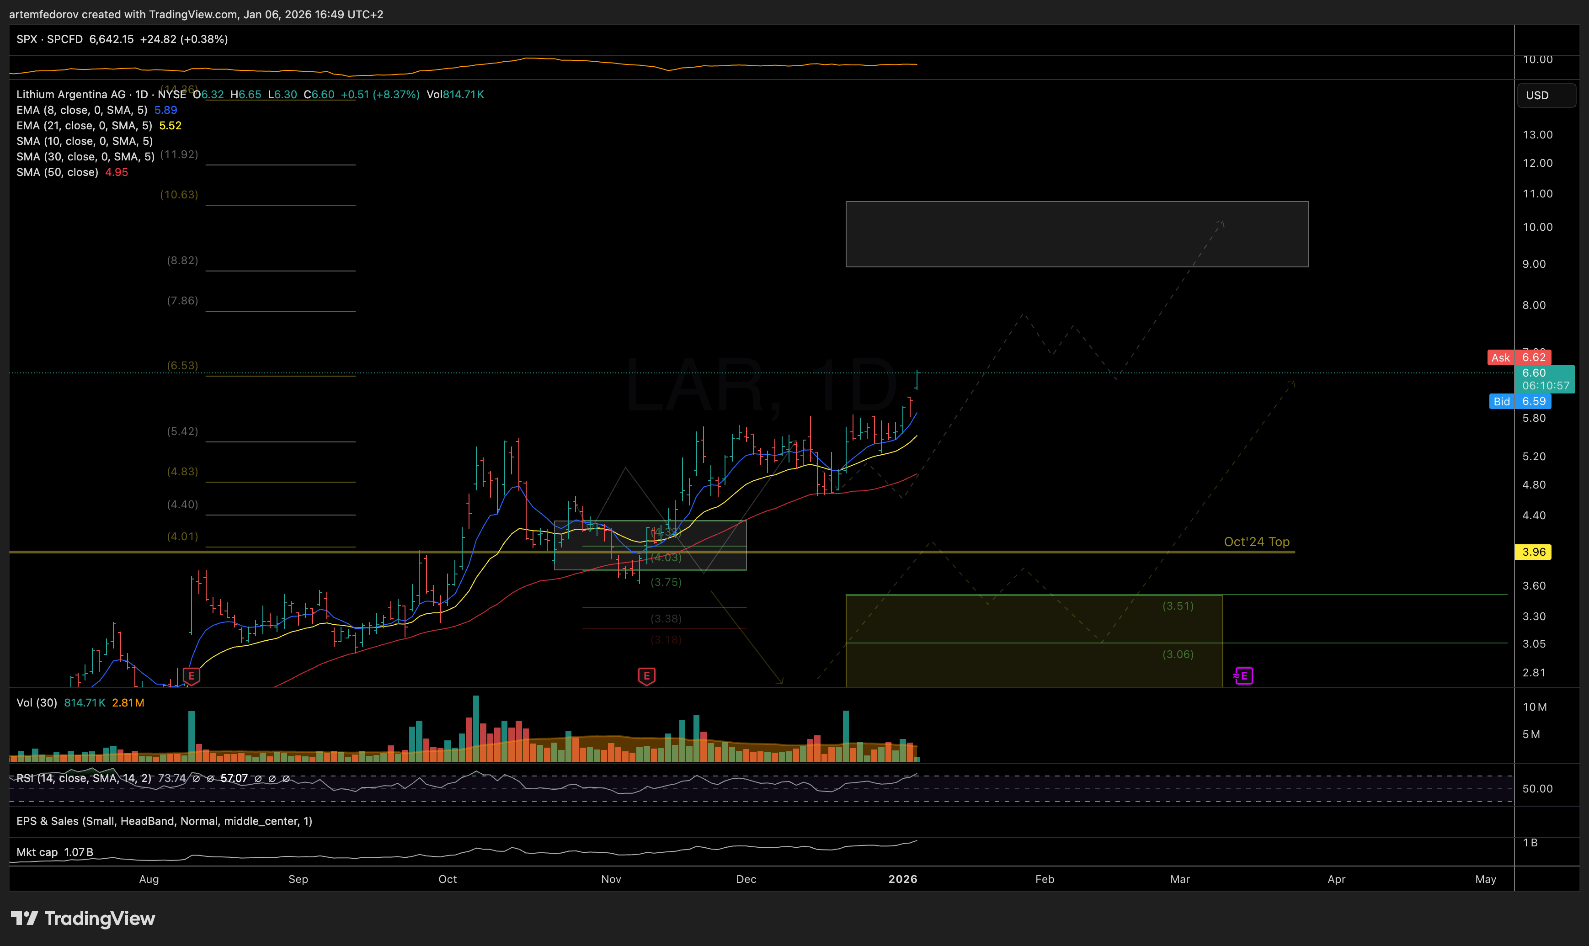Select the EPS & Sales indicator legend

[x=164, y=821]
